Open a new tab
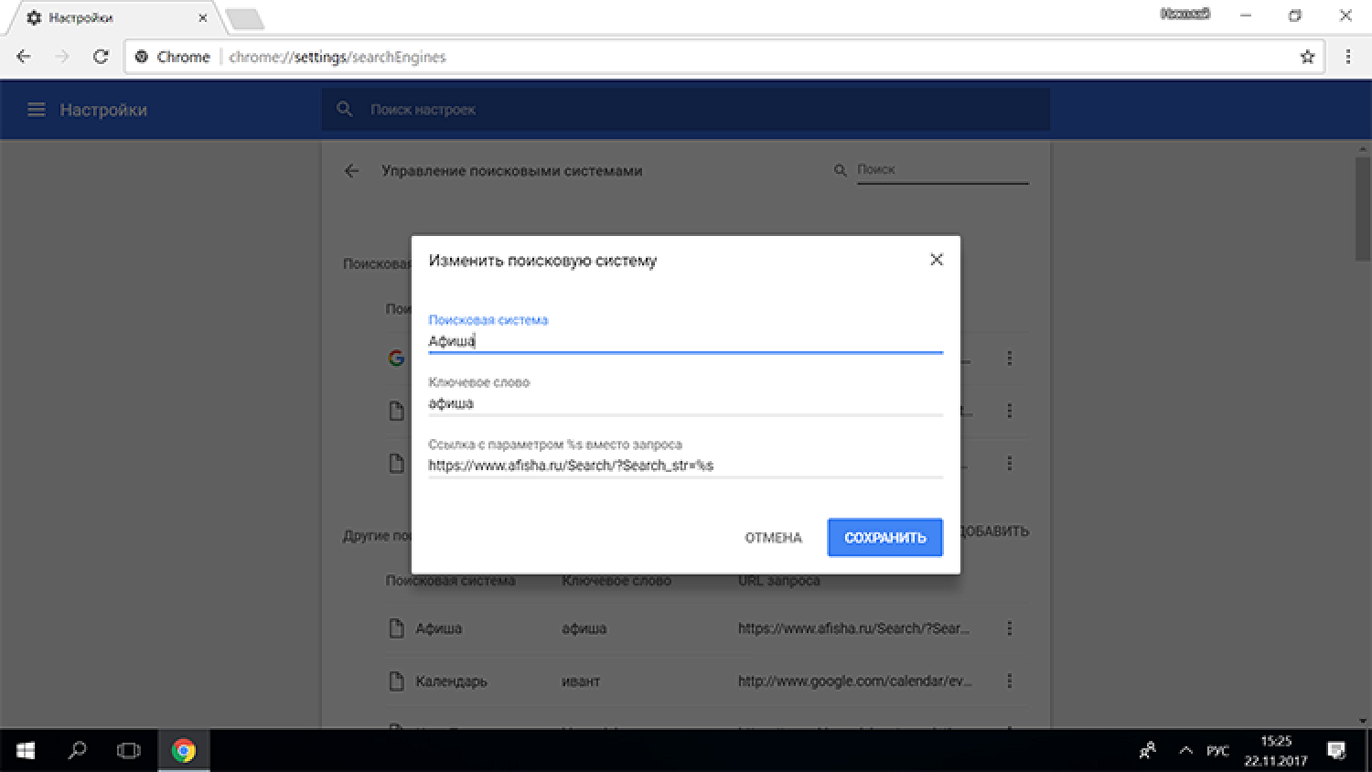 244,18
